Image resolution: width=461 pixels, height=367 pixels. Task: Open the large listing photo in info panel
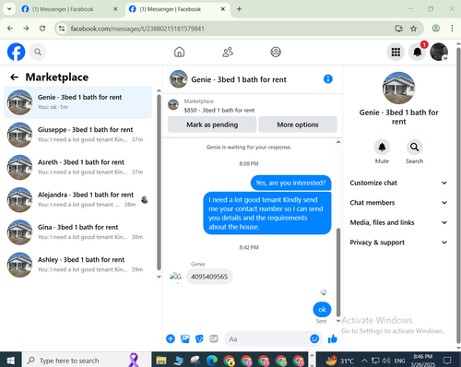coord(398,89)
